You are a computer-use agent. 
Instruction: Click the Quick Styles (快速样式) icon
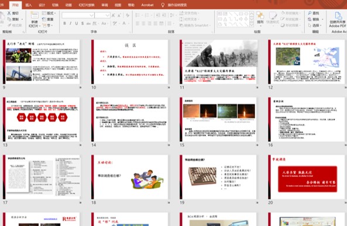pyautogui.click(x=273, y=16)
